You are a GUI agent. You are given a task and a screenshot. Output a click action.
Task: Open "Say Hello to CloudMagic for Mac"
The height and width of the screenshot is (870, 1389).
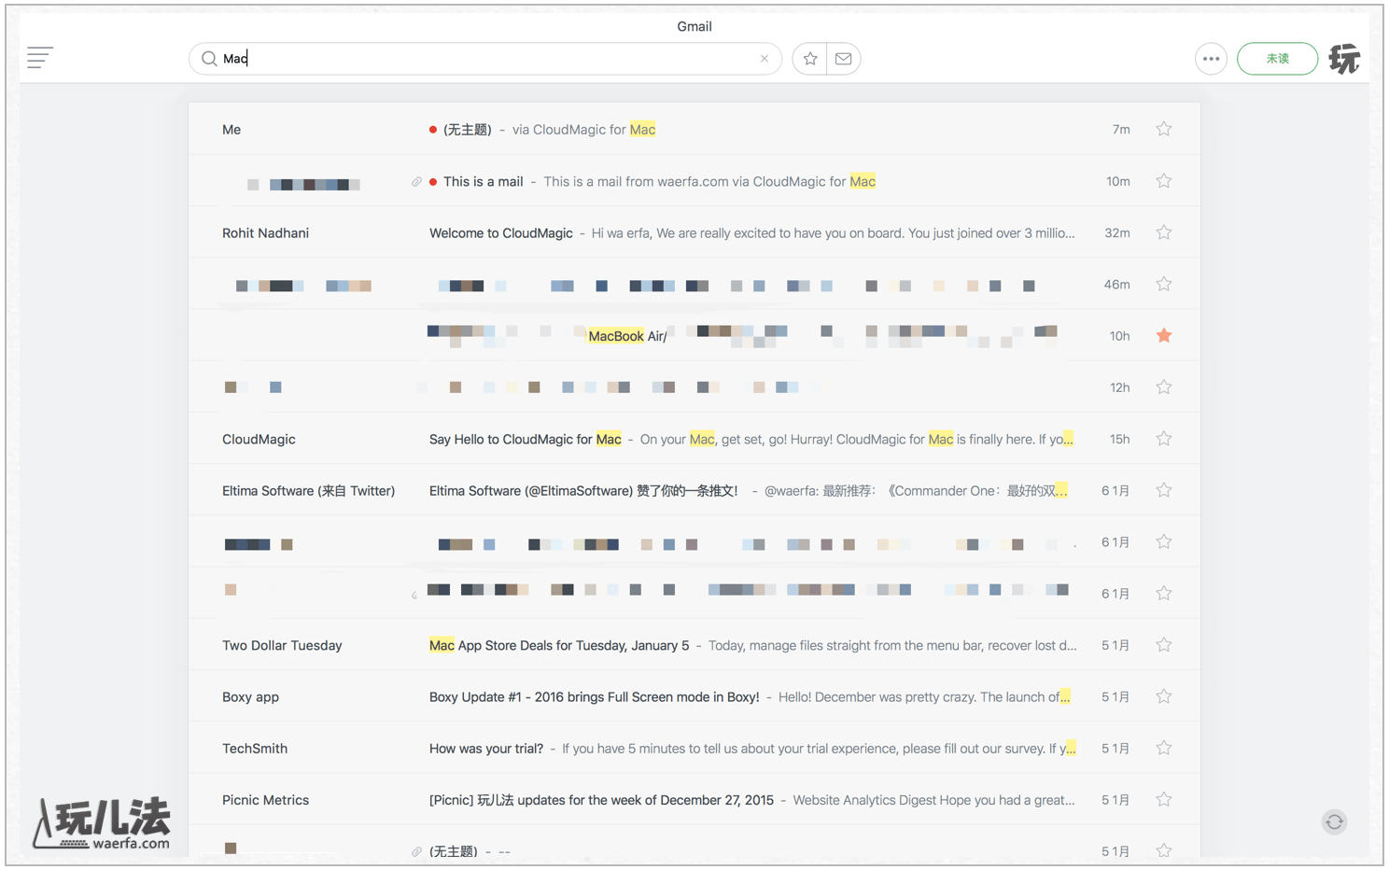tap(694, 439)
